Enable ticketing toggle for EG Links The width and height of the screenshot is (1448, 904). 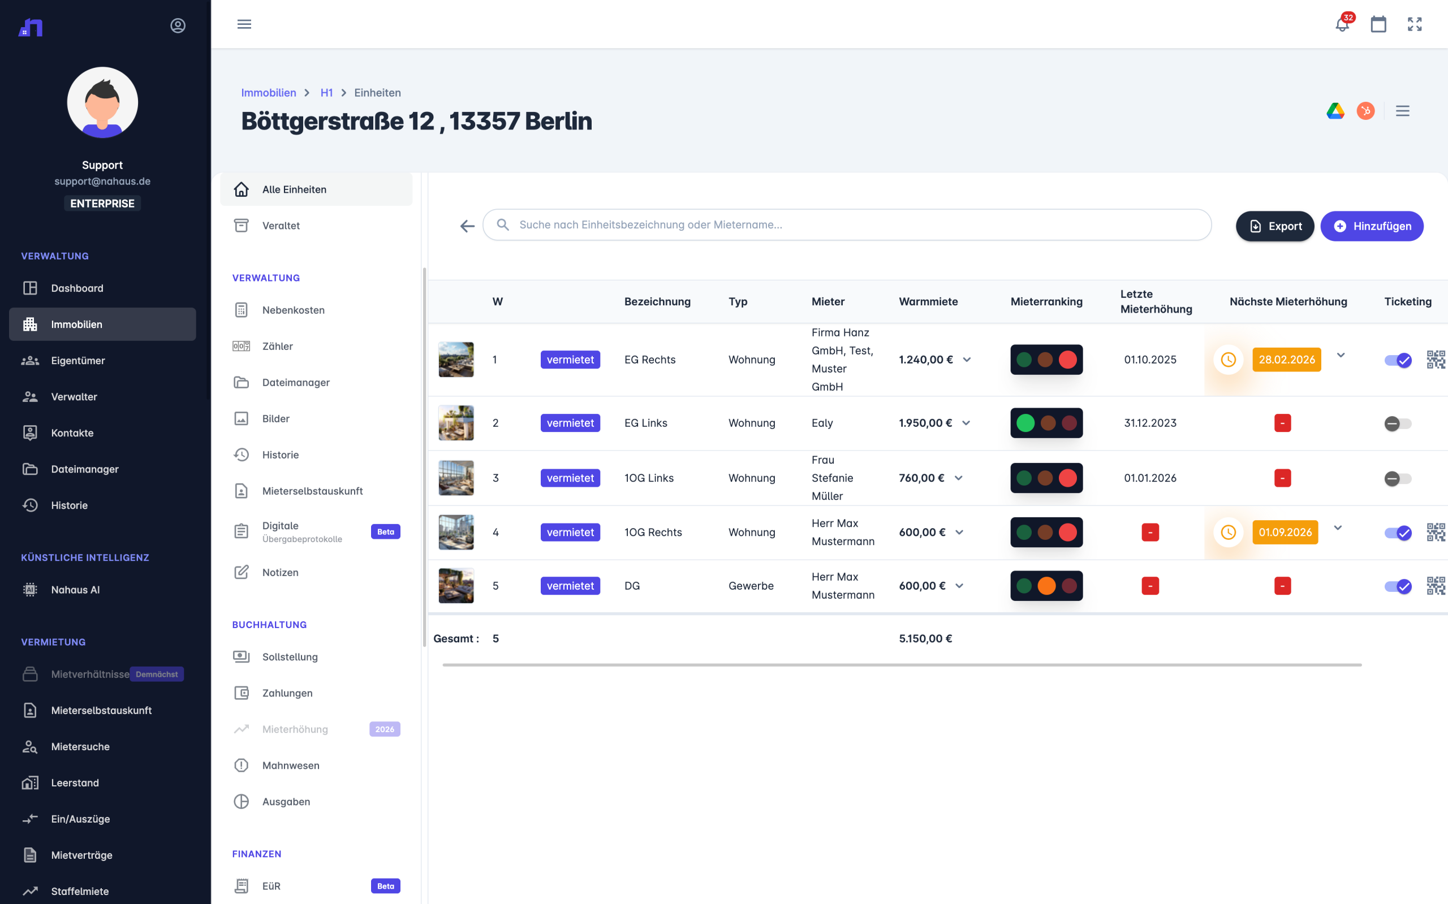click(1398, 423)
